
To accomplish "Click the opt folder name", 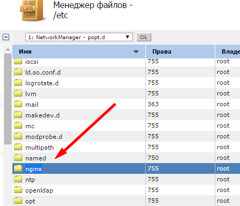I will pyautogui.click(x=30, y=201).
